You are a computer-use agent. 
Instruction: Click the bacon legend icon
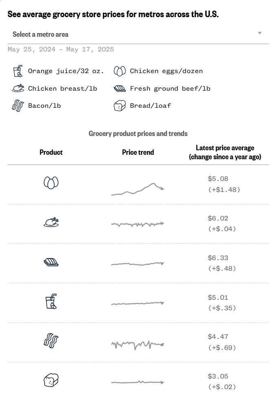18,106
